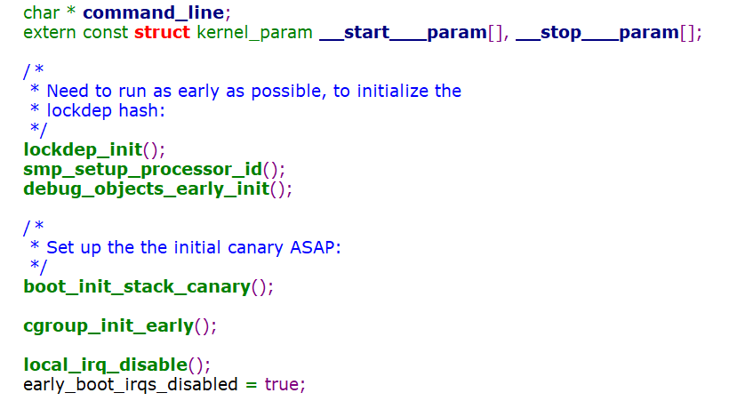Click the 'boot_init_stack_canary' function call
Viewport: 729px width, 401px height.
tap(137, 286)
